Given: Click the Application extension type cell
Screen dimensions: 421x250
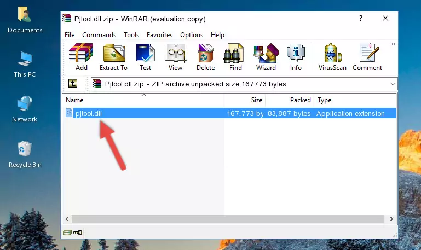Looking at the screenshot, I should 350,113.
